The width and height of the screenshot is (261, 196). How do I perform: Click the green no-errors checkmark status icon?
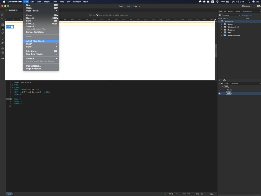click(165, 194)
